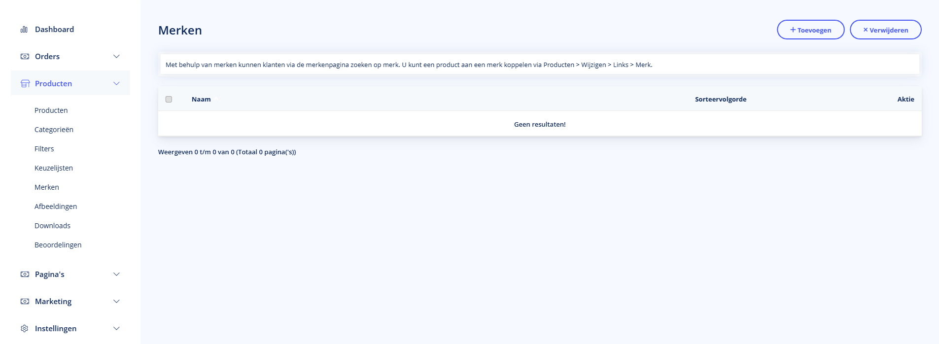The height and width of the screenshot is (344, 939).
Task: Open the Afbeeldingen submenu item
Action: click(56, 206)
